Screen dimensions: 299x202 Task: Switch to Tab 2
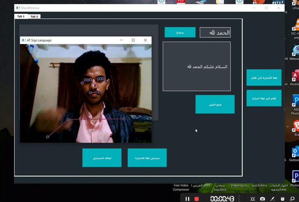pos(34,17)
